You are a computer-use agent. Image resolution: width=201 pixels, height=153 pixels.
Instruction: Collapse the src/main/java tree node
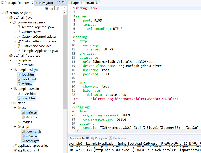click(x=7, y=18)
